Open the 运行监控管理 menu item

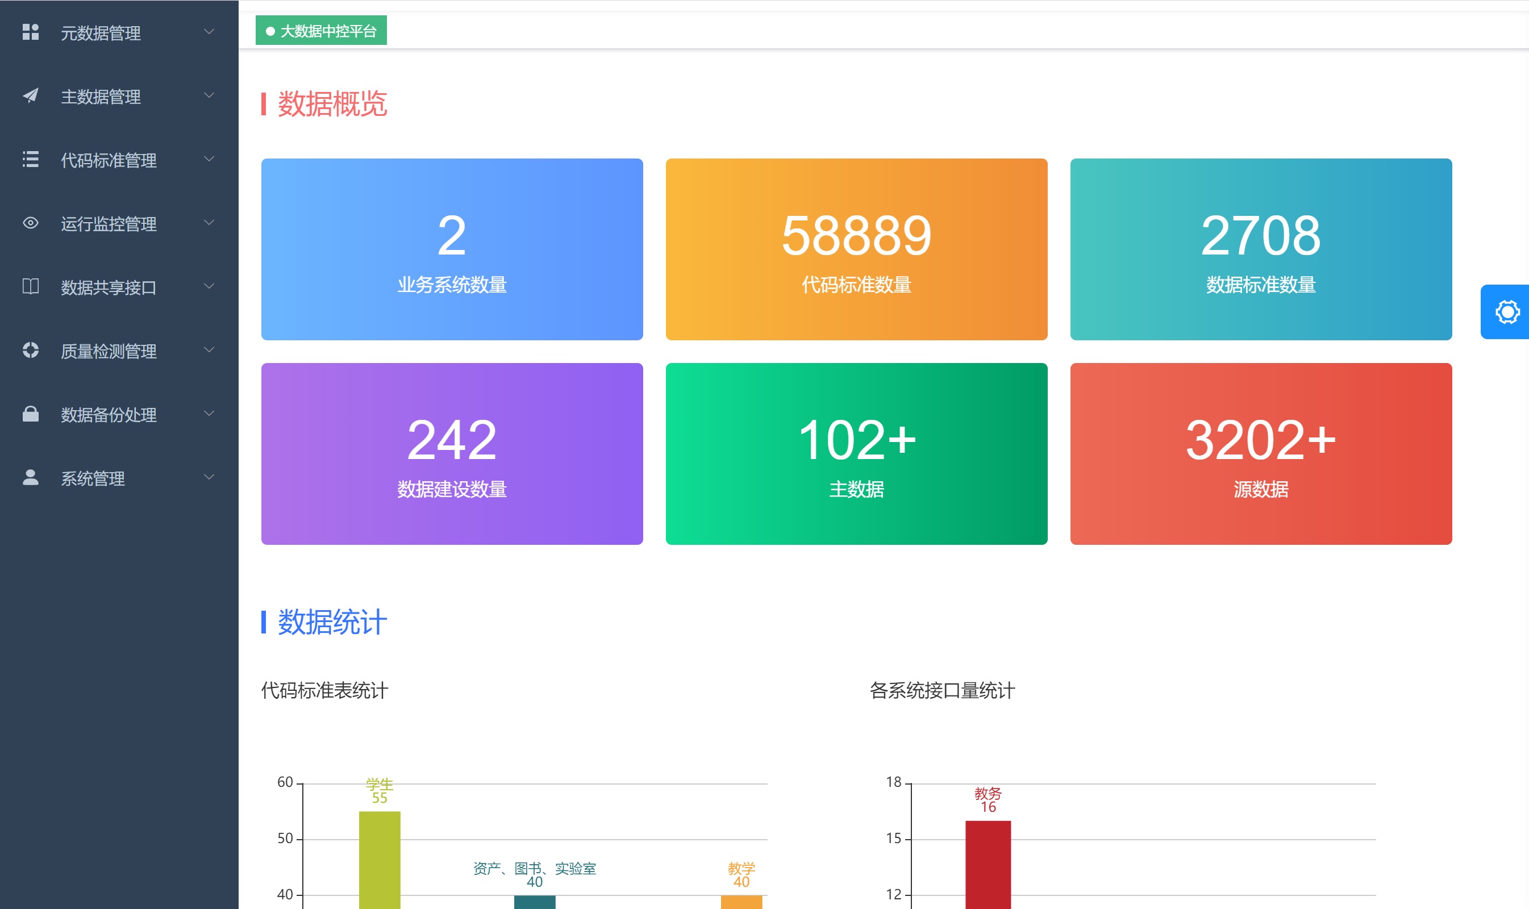pos(109,224)
